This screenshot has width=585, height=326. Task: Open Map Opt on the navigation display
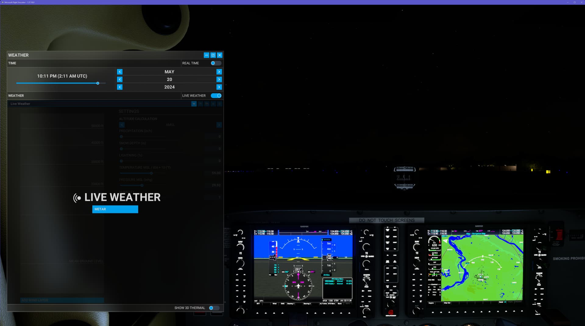tap(447, 303)
